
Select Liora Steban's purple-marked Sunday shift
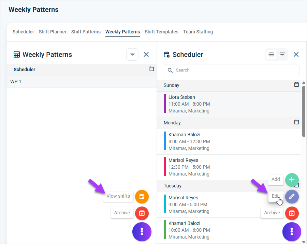[x=229, y=104]
